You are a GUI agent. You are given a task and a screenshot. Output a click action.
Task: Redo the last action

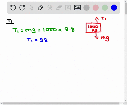pyautogui.click(x=22, y=8)
